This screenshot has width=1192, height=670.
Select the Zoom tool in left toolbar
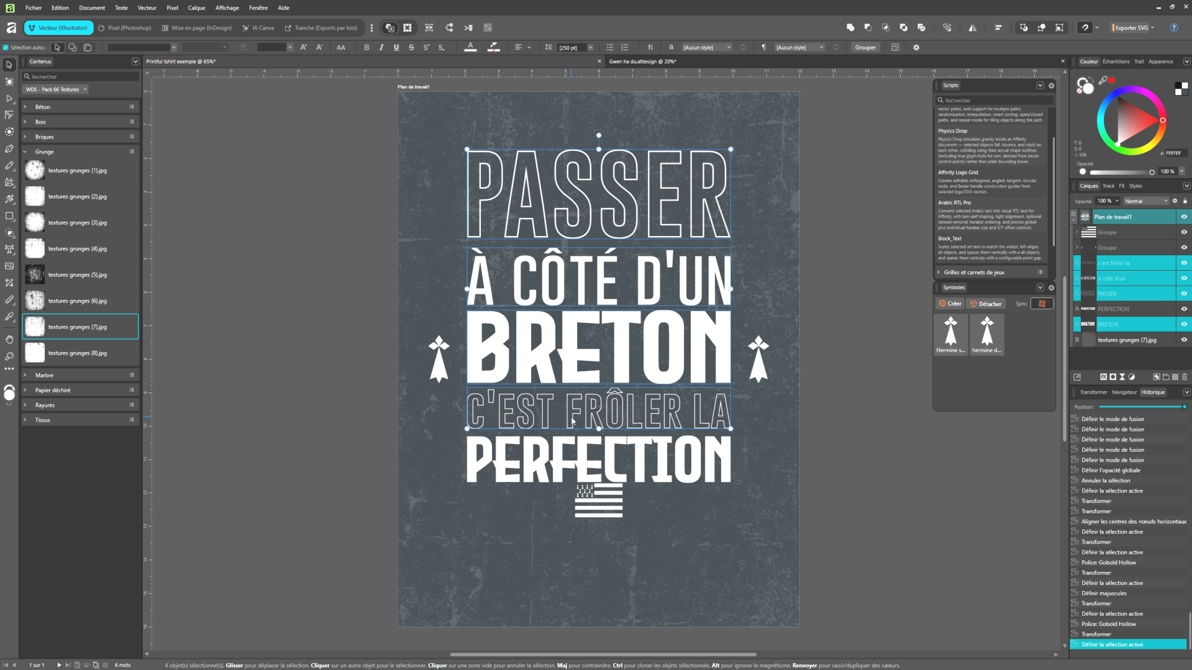point(9,356)
